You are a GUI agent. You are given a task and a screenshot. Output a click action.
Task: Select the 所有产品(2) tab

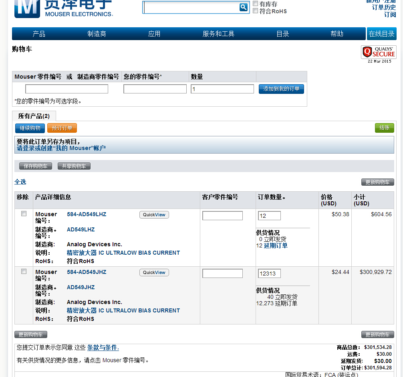point(34,116)
